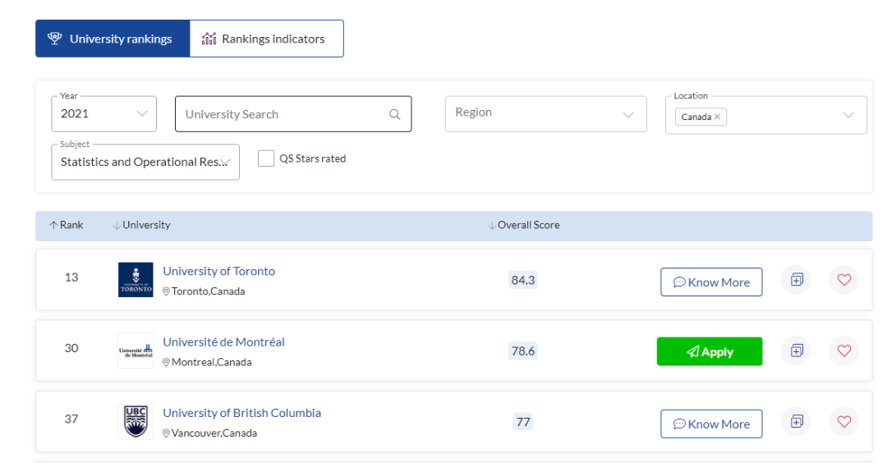The height and width of the screenshot is (463, 887).
Task: Open the Year 2021 dropdown
Action: (x=104, y=113)
